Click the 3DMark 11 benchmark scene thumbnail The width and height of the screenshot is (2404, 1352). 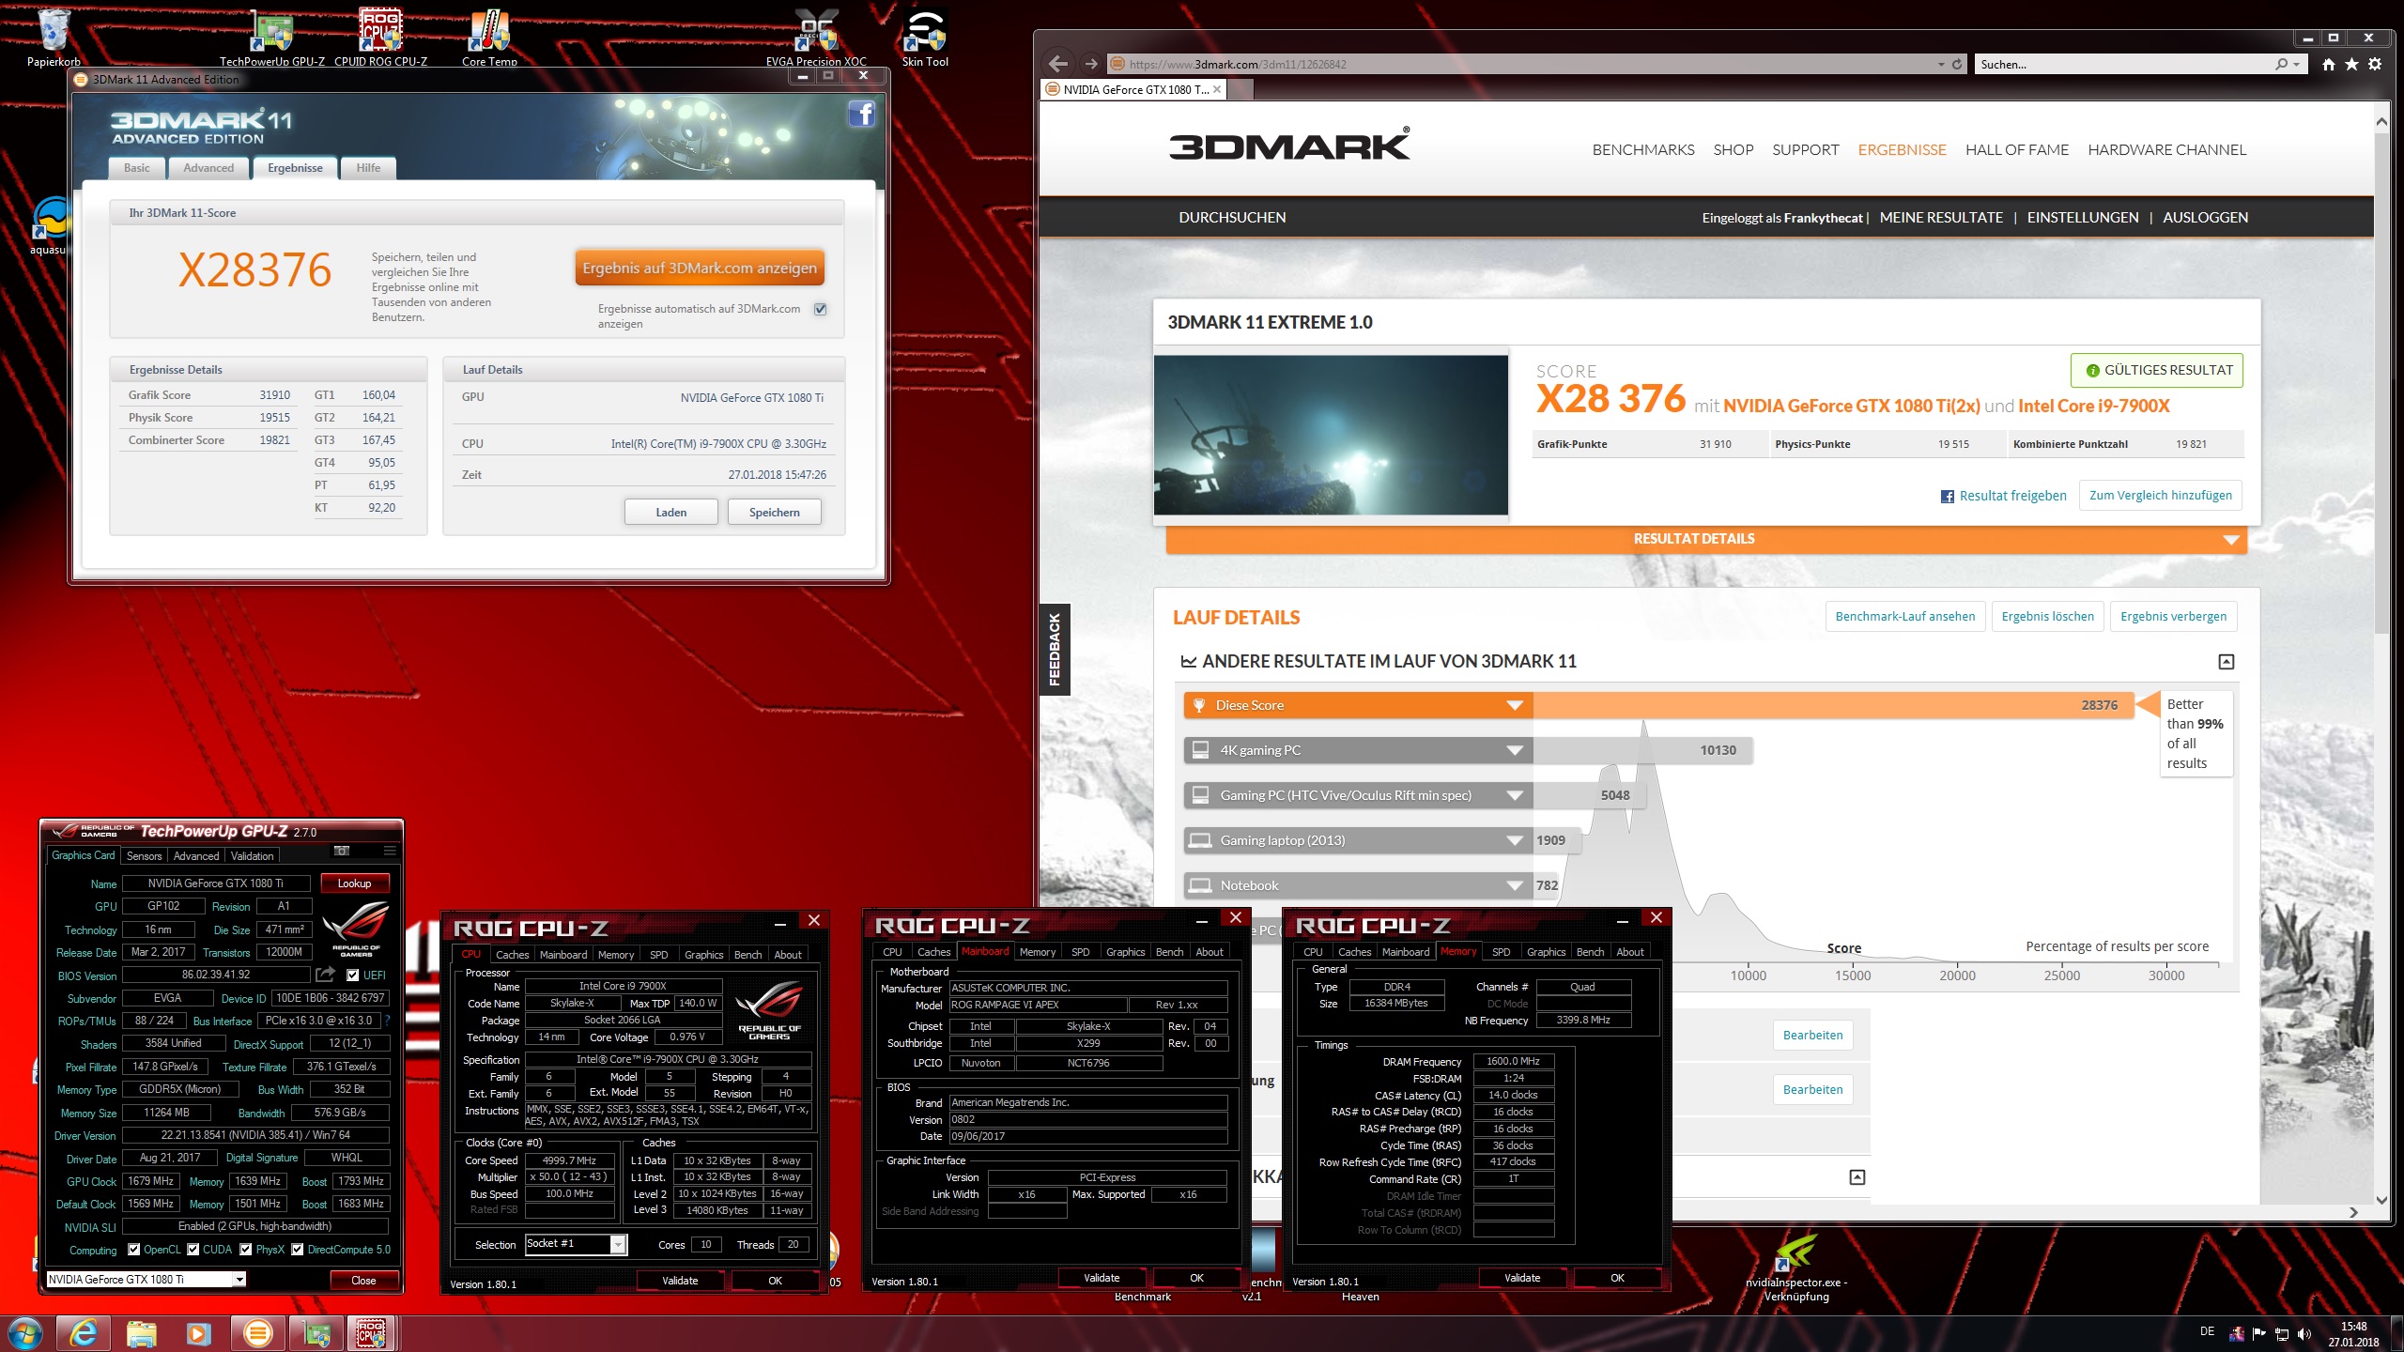point(1331,435)
